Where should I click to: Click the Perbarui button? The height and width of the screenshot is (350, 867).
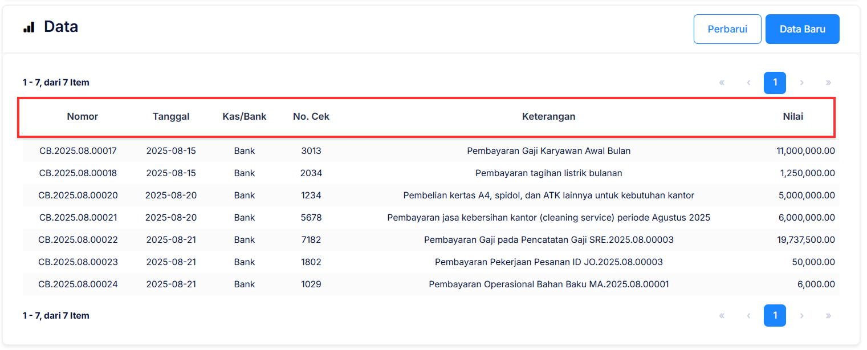727,29
